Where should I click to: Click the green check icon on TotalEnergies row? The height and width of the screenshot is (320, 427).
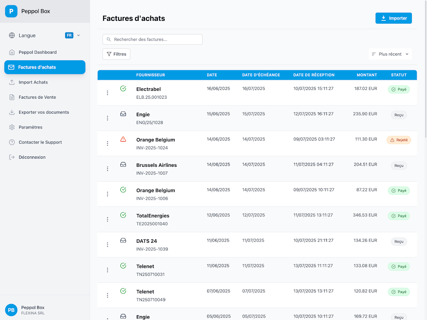[x=123, y=215]
